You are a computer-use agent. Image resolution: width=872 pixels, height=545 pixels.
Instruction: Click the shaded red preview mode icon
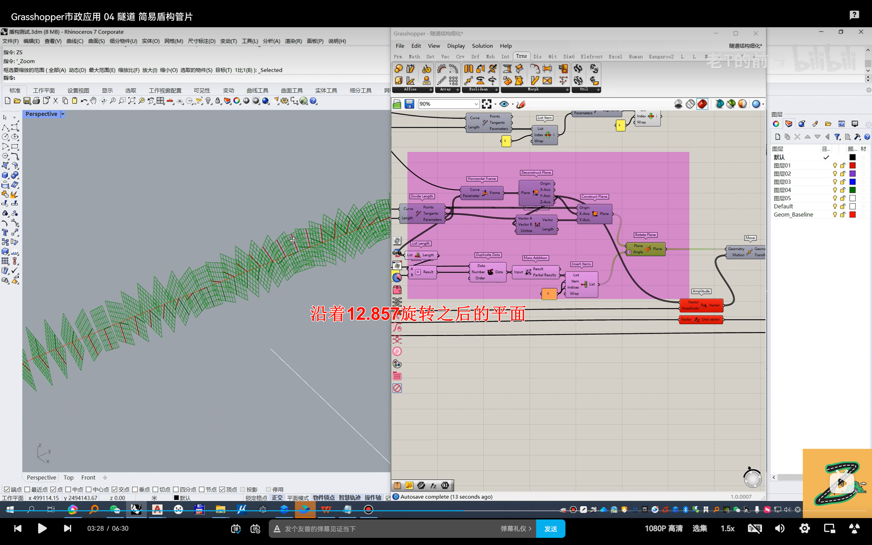coord(702,104)
